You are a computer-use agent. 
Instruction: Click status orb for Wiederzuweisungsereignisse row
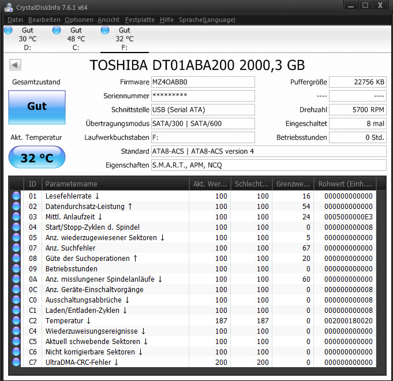[x=16, y=331]
